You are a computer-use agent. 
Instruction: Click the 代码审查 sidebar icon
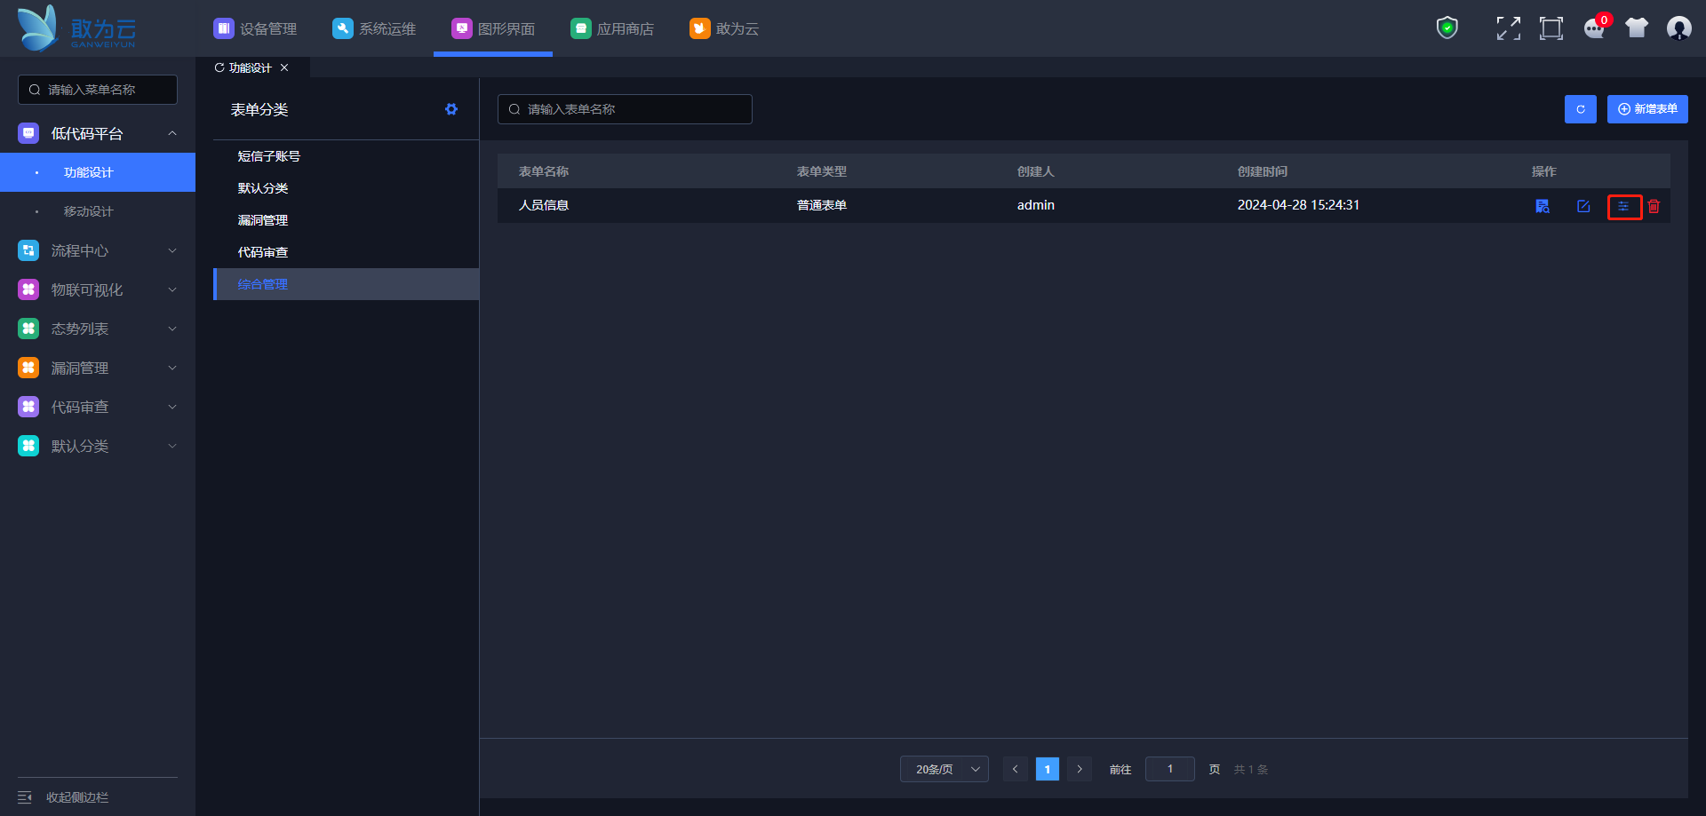click(28, 407)
